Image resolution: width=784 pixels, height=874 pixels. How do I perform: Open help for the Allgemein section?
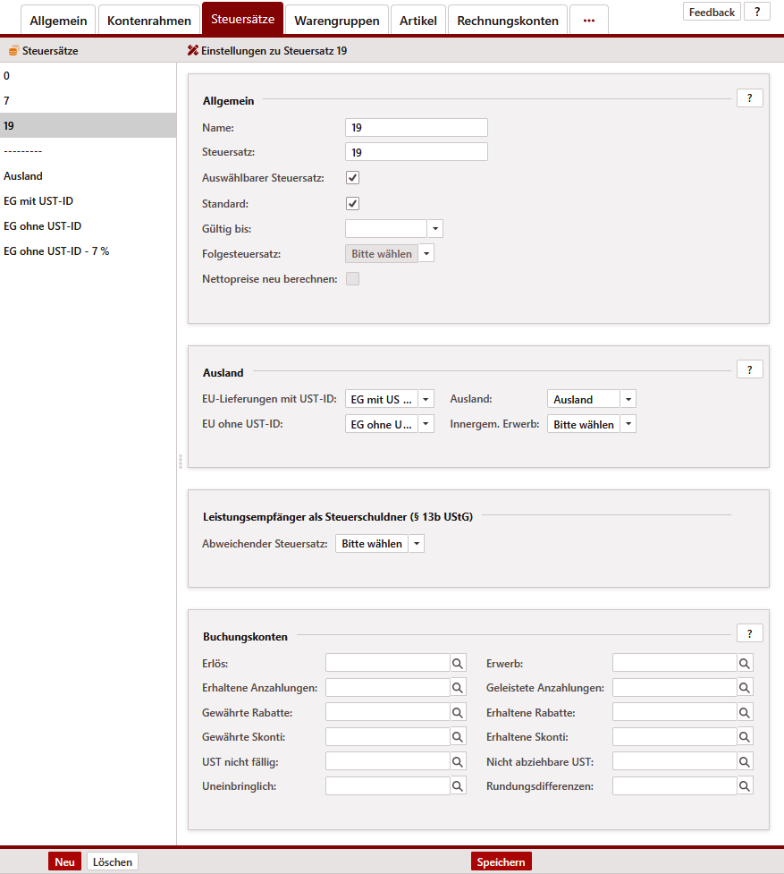pyautogui.click(x=749, y=98)
